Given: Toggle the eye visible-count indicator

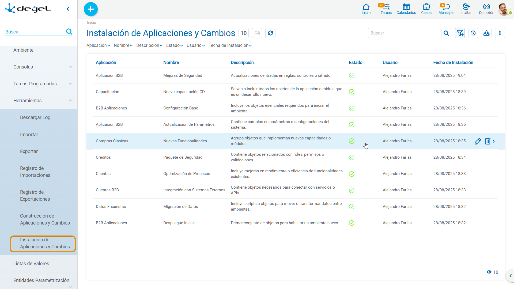Looking at the screenshot, I should 492,272.
